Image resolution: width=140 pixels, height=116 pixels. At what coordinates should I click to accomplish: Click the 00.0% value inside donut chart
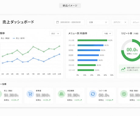(x=132, y=50)
